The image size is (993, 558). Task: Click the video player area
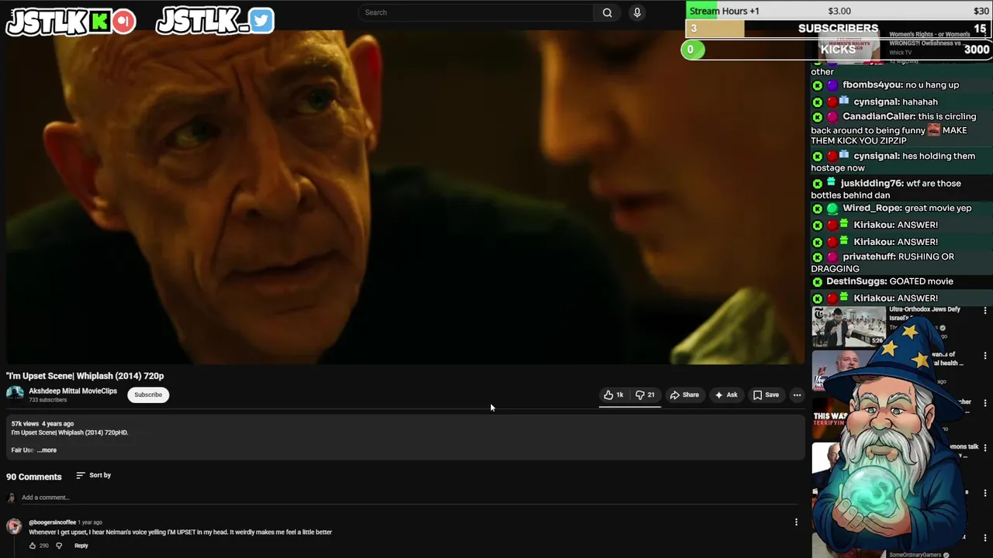pyautogui.click(x=405, y=197)
